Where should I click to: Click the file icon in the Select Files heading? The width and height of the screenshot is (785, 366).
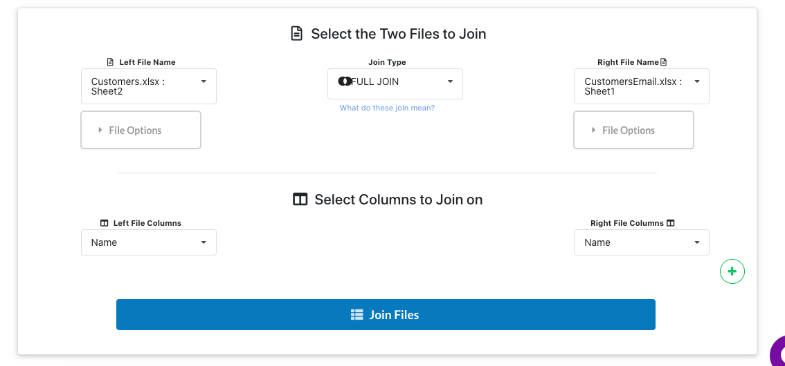point(297,34)
